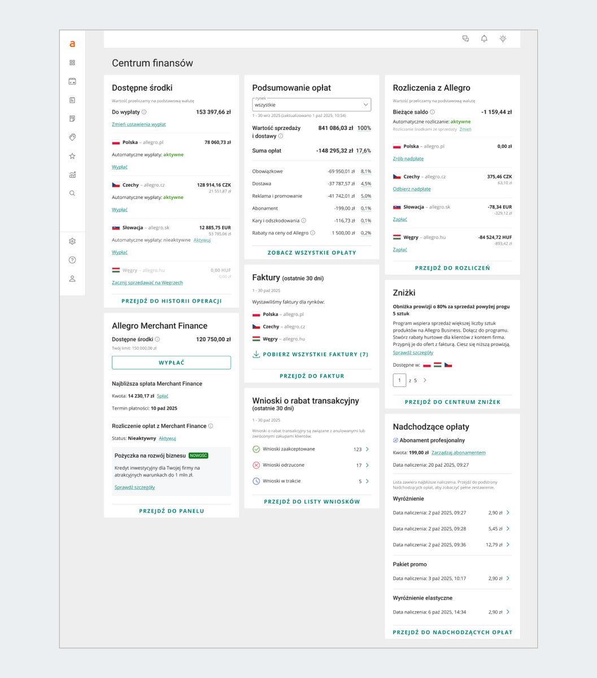This screenshot has width=597, height=678.
Task: Open the wallet icon in sidebar
Action: [x=72, y=81]
